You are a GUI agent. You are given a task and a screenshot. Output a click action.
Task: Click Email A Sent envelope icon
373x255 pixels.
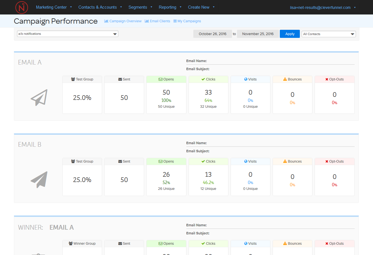[120, 79]
